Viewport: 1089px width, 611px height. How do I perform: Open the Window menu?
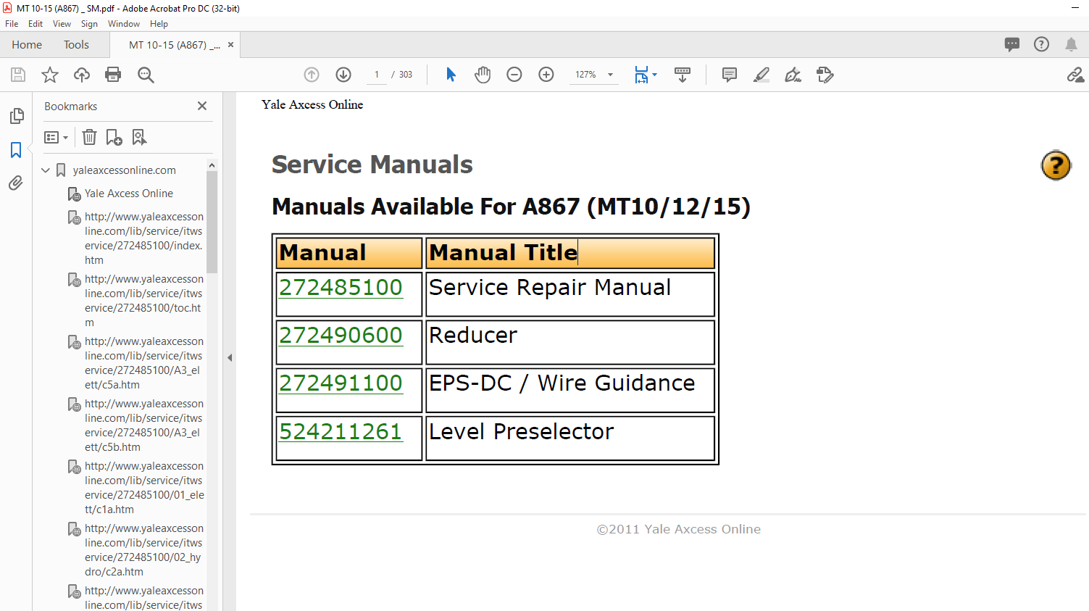tap(124, 24)
